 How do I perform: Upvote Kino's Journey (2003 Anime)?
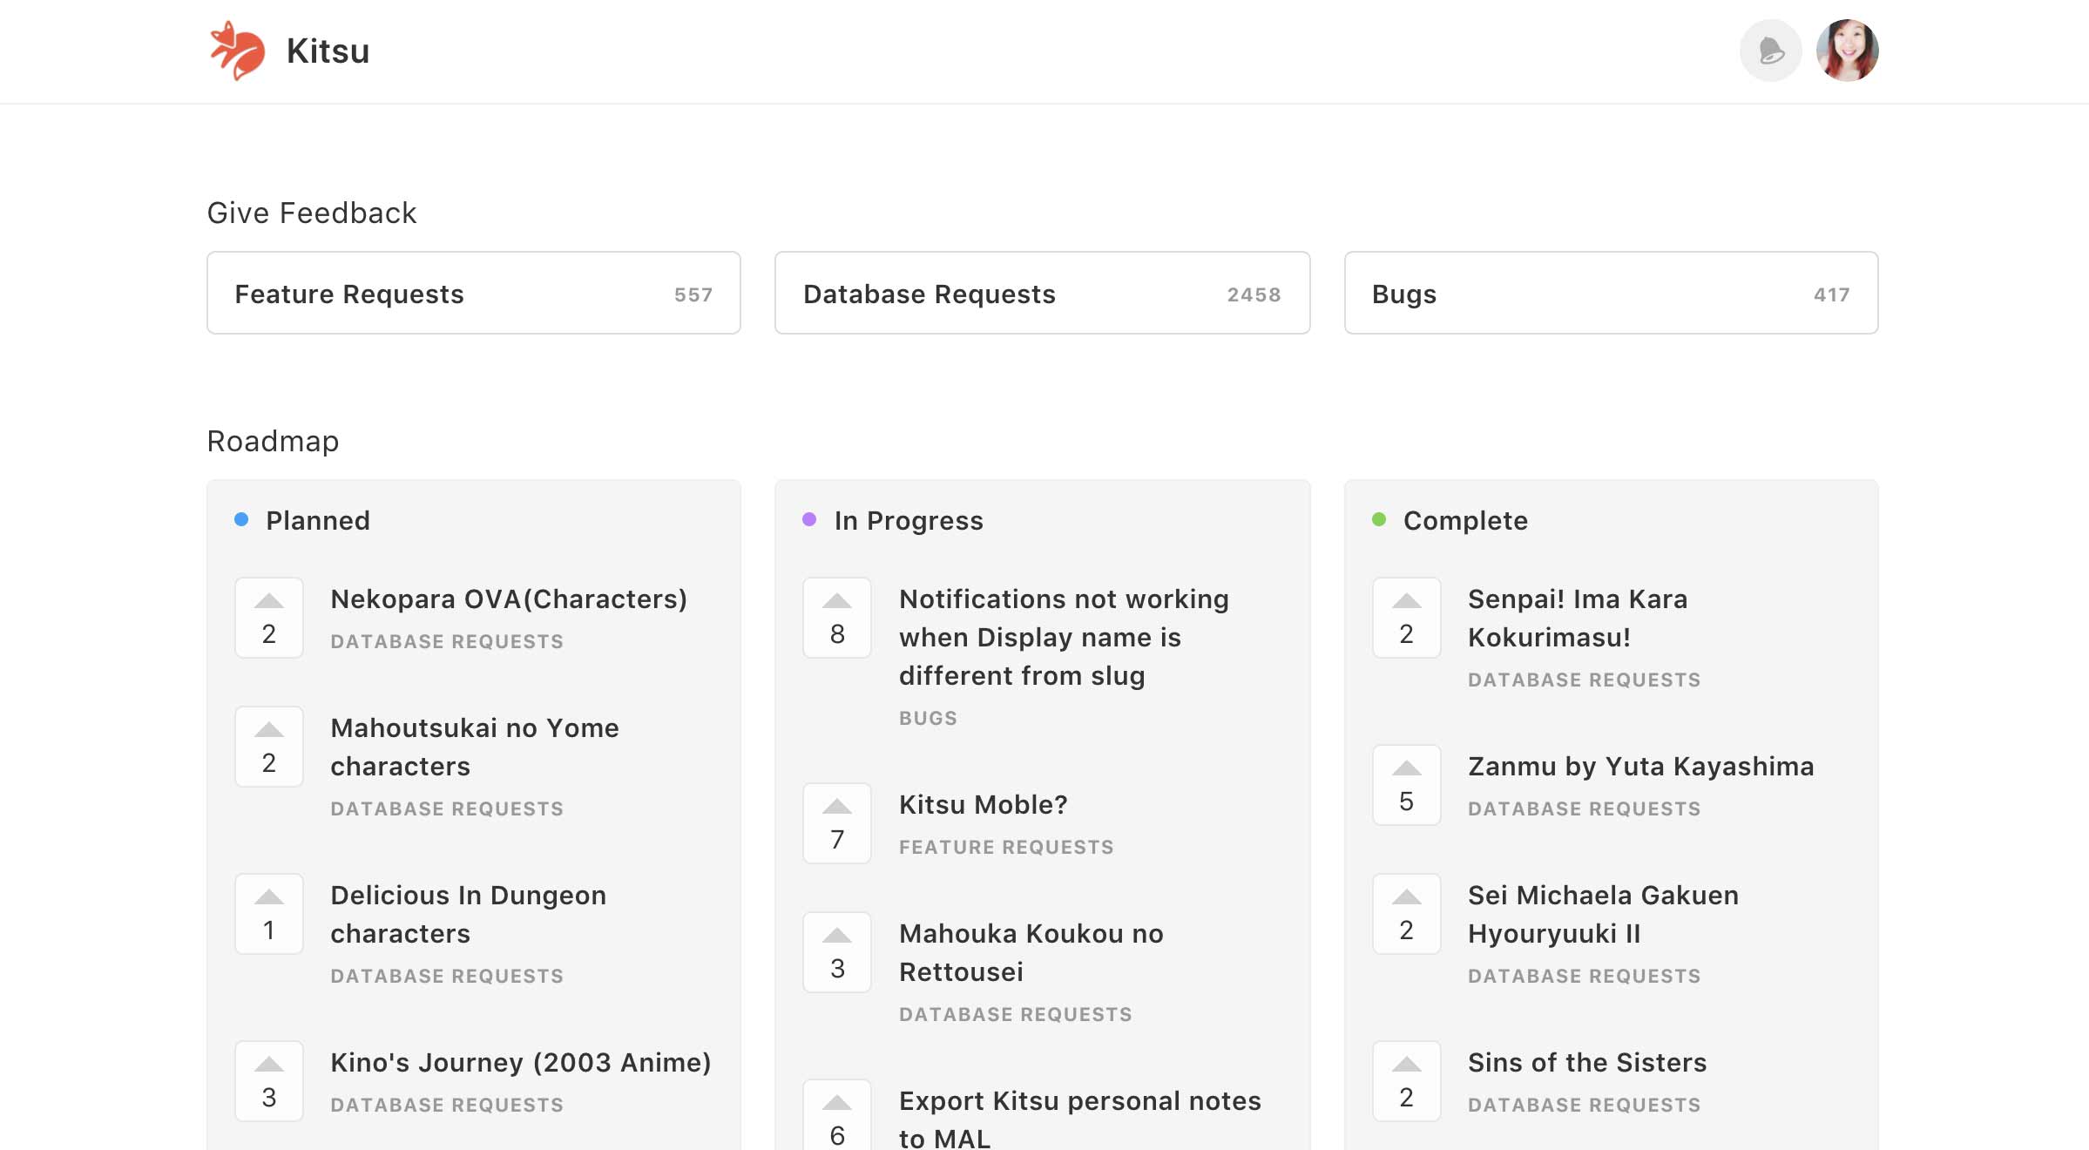click(269, 1081)
